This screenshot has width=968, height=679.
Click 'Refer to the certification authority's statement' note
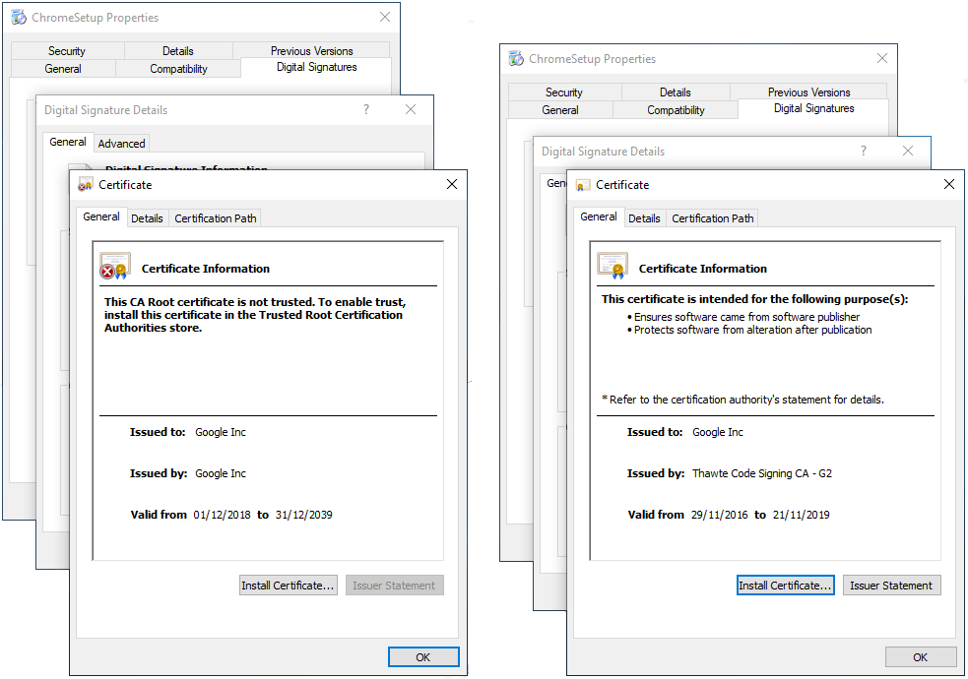(x=743, y=400)
